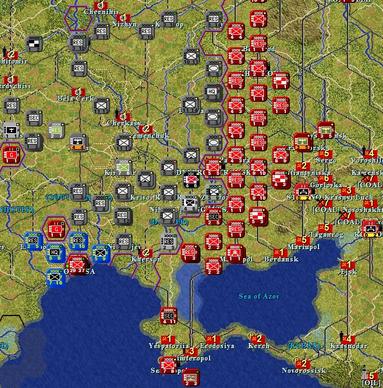Select gray infantry unit marked 10-11
This screenshot has width=383, height=388.
tap(191, 57)
